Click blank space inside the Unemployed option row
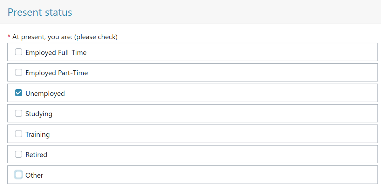This screenshot has height=192, width=381. [x=219, y=93]
